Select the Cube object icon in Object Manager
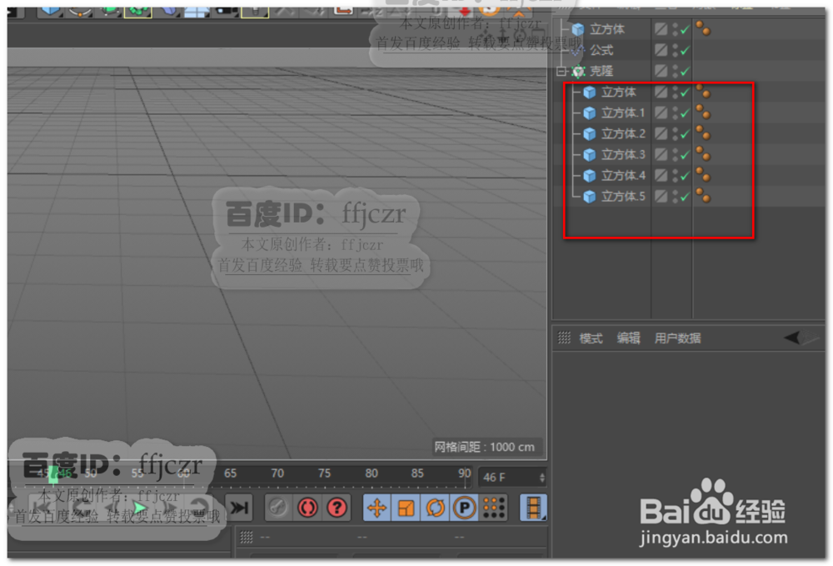The height and width of the screenshot is (566, 833). [576, 29]
